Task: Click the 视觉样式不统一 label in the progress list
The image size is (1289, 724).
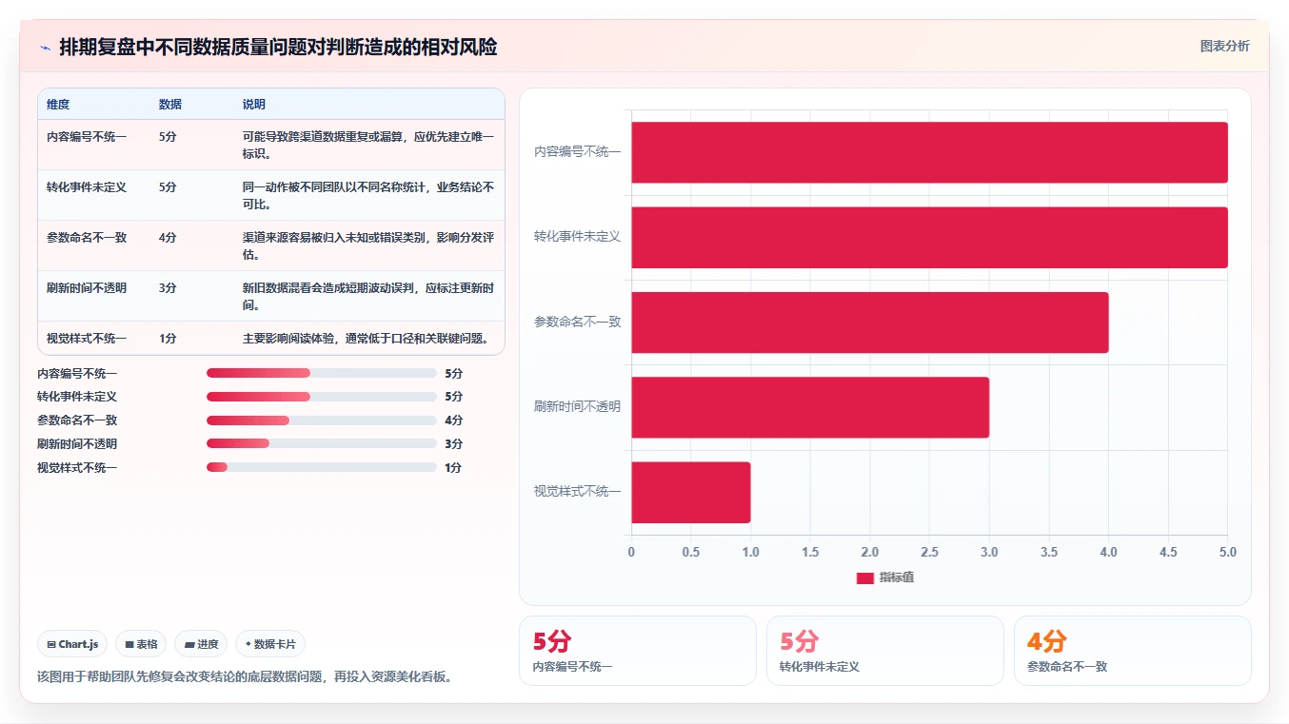Action: coord(77,468)
